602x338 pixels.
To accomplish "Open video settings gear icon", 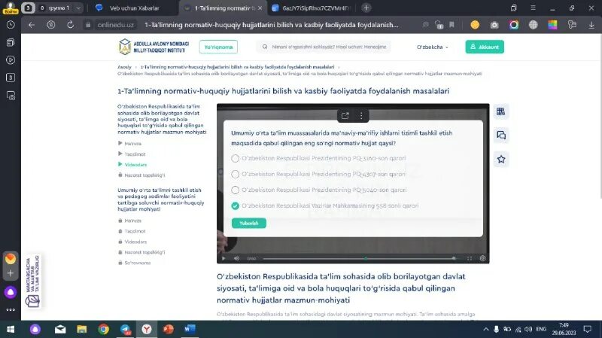I will click(x=482, y=258).
